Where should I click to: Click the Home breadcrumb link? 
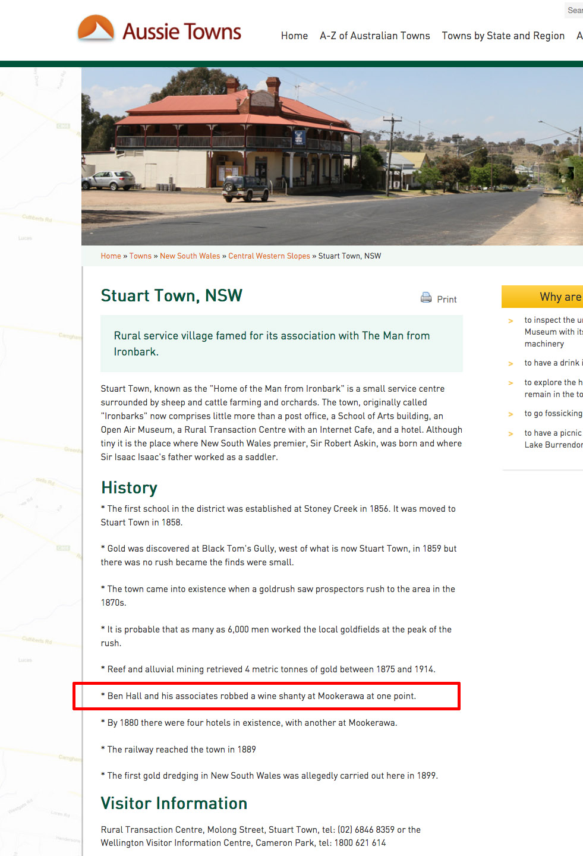111,256
